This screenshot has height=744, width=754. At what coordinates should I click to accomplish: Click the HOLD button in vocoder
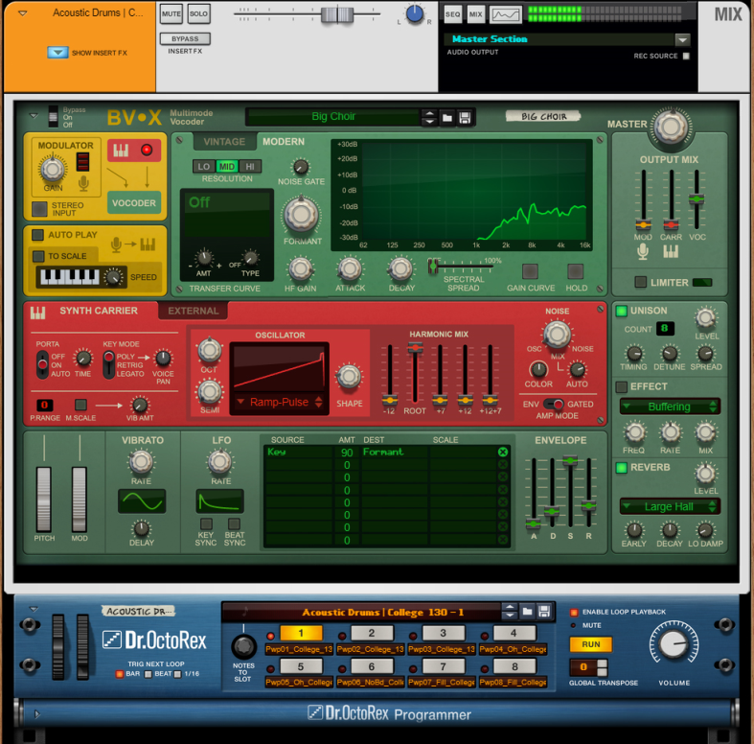(x=575, y=271)
